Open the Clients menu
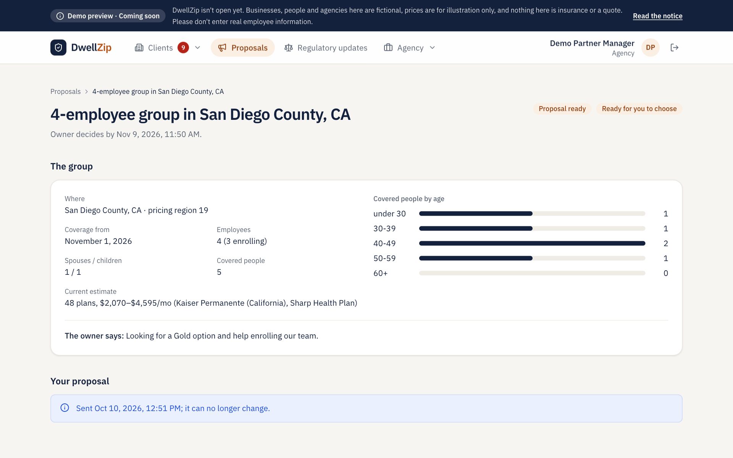733x458 pixels. [x=168, y=48]
